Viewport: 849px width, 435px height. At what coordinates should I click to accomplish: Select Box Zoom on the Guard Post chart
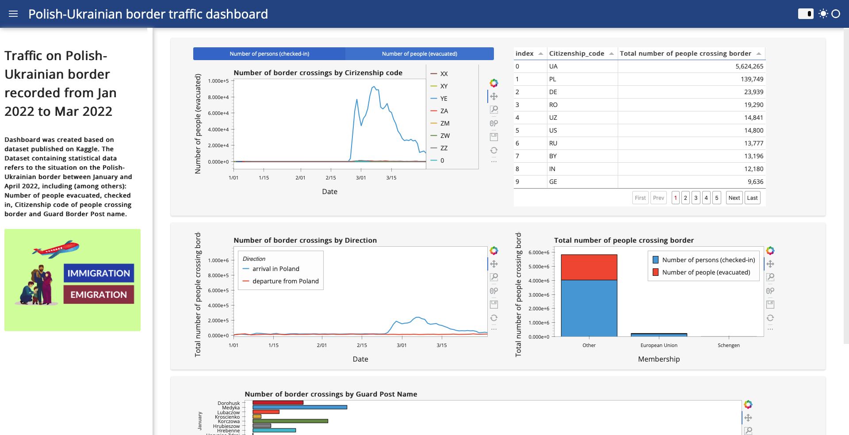coord(748,430)
